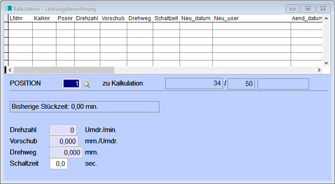Click the Drehweg column header
The height and width of the screenshot is (184, 335).
[x=140, y=18]
